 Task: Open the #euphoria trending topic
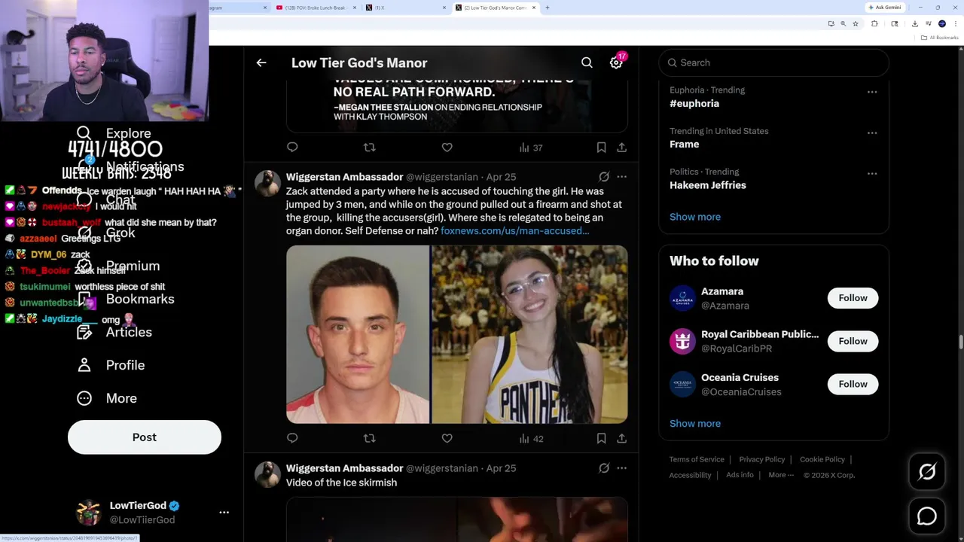click(x=694, y=104)
